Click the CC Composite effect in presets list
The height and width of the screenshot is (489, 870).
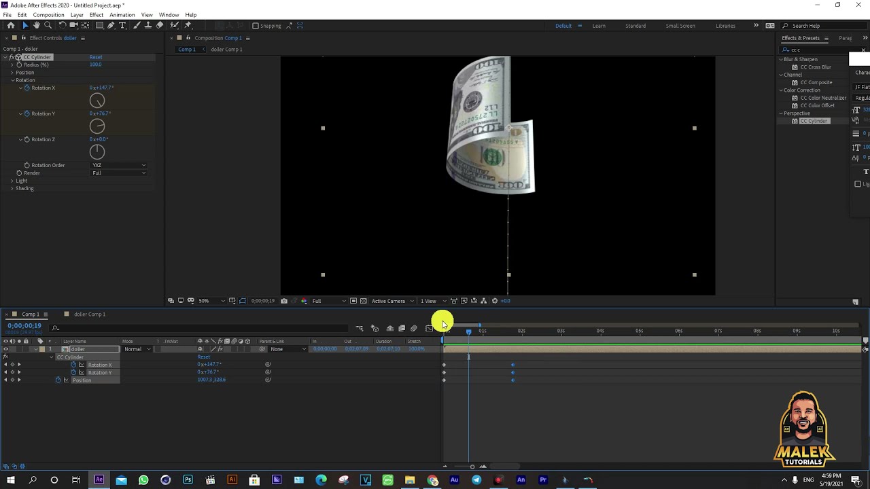pyautogui.click(x=816, y=82)
